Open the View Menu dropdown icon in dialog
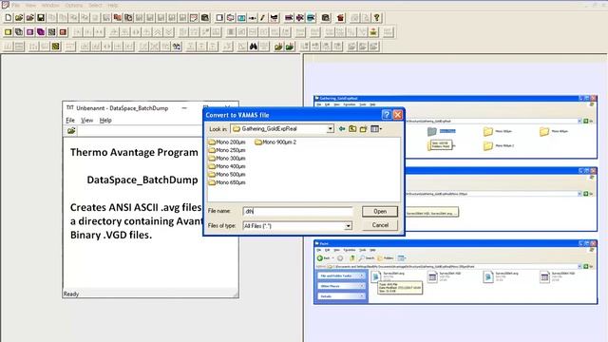Viewport: 608px width, 342px height. (376, 129)
